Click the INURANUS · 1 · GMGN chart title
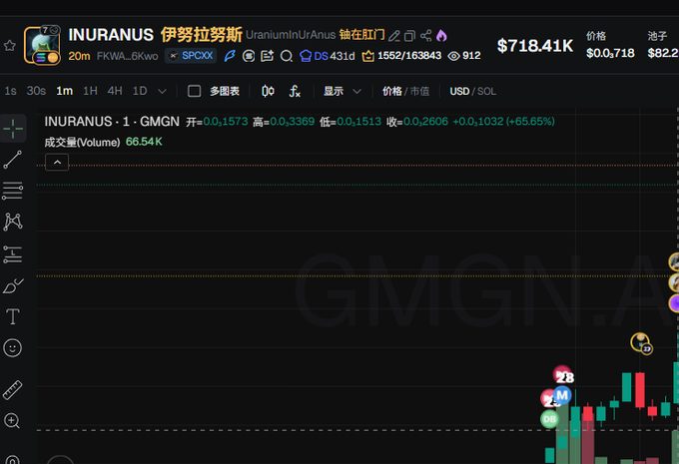This screenshot has width=679, height=464. [x=112, y=122]
